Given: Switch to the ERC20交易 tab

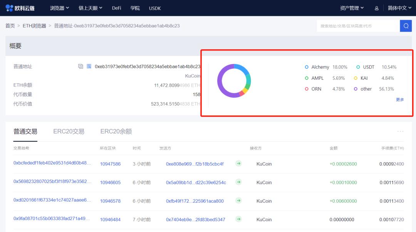Looking at the screenshot, I should pos(69,131).
